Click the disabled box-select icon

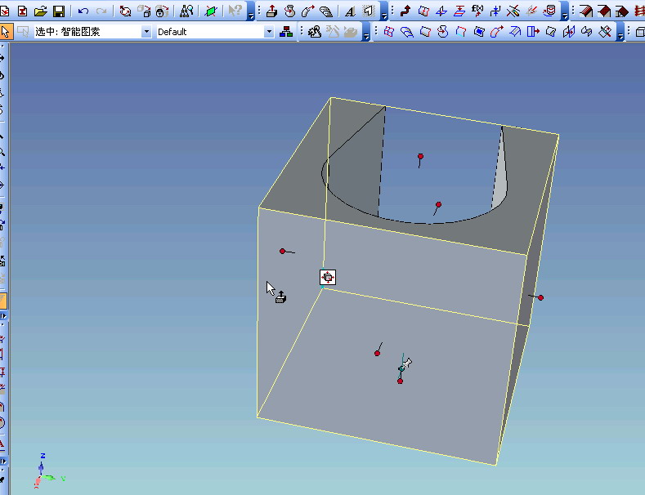[23, 31]
